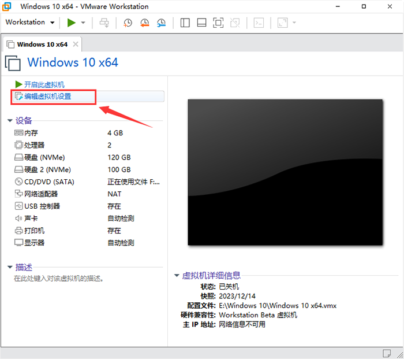The image size is (404, 359).
Task: Select the 声卡 device row
Action: [x=88, y=219]
